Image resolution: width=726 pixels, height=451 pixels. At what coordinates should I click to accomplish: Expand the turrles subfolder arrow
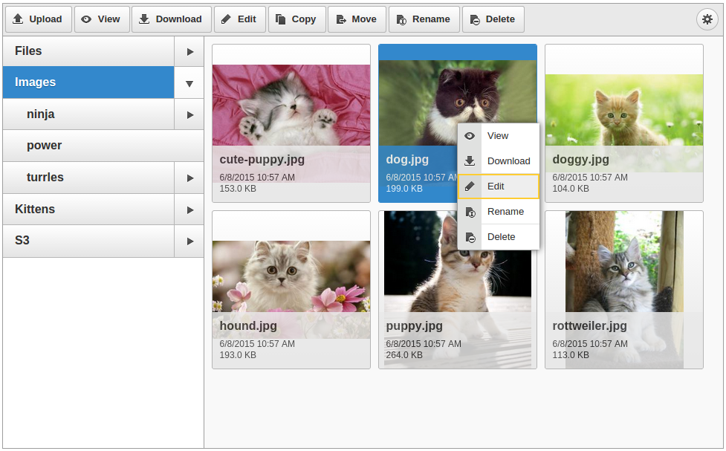click(x=189, y=178)
